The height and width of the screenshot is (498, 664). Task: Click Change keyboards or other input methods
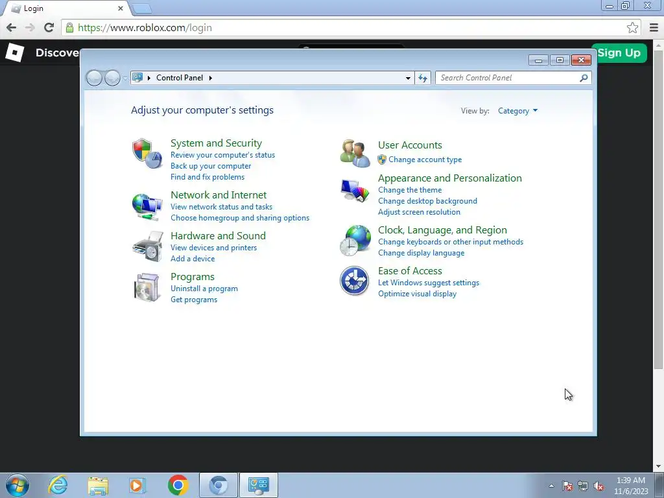(x=451, y=242)
